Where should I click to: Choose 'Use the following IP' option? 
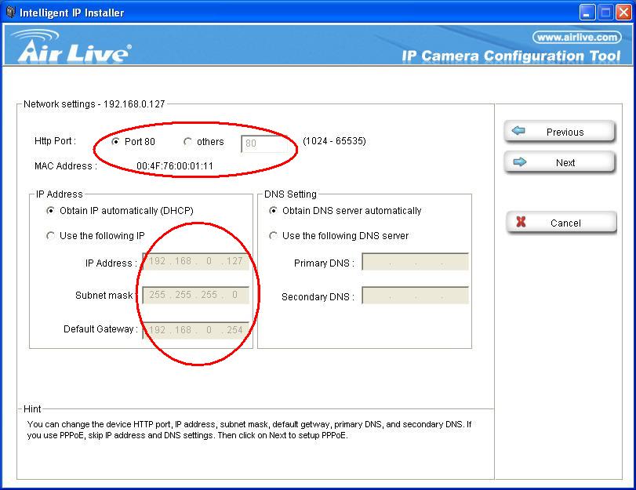(x=51, y=236)
